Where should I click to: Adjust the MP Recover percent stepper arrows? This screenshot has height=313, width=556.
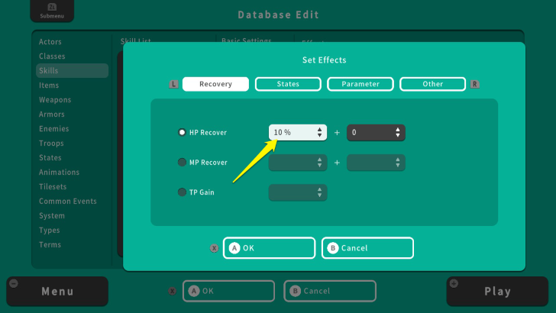click(x=319, y=163)
